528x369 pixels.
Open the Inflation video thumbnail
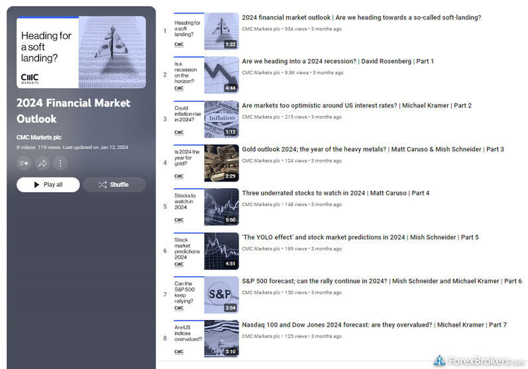[x=205, y=119]
